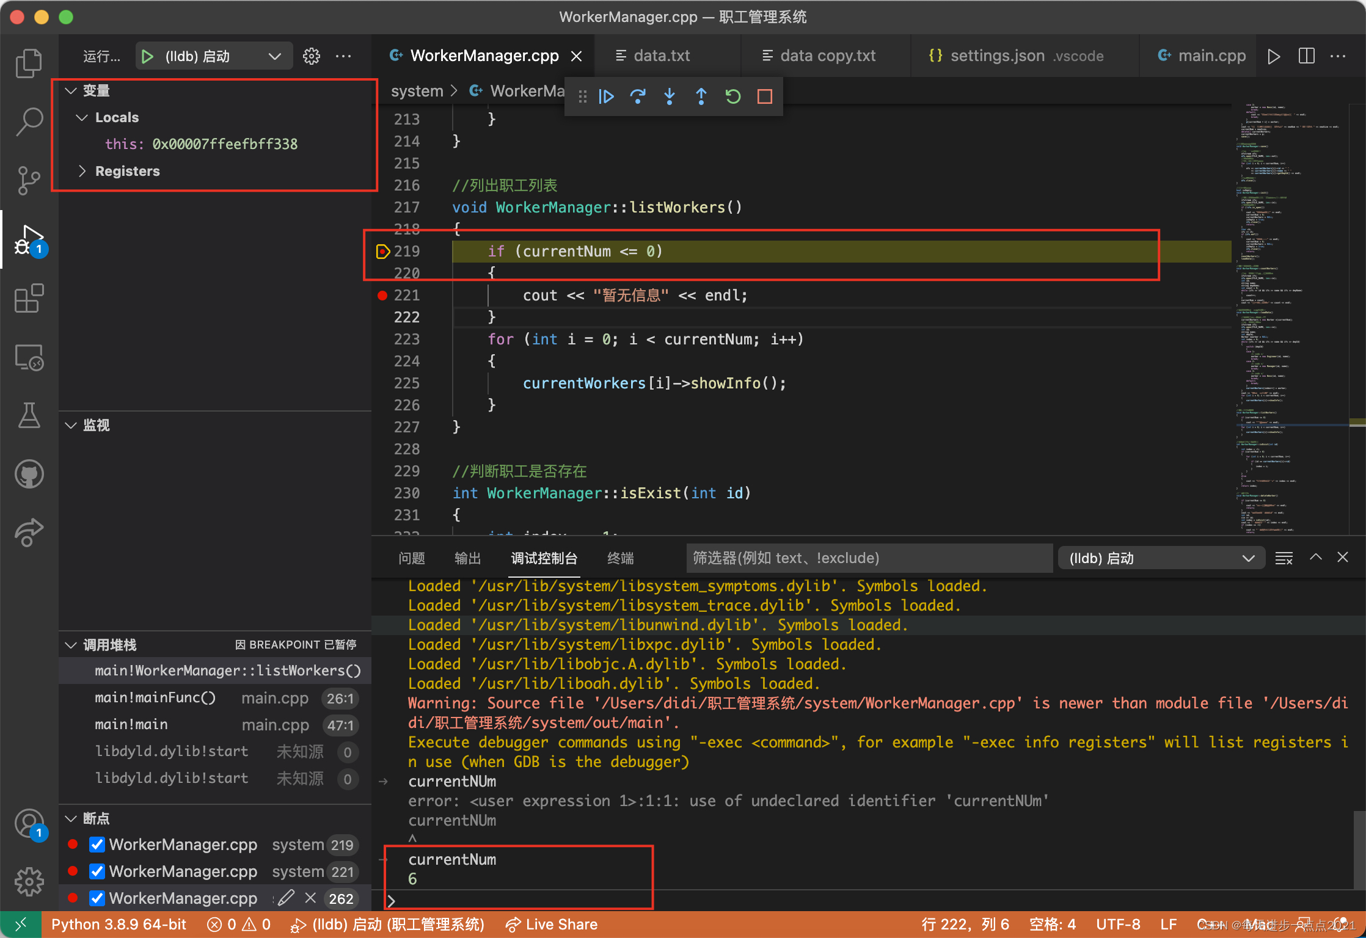
Task: Click the Step Into debug icon
Action: point(670,96)
